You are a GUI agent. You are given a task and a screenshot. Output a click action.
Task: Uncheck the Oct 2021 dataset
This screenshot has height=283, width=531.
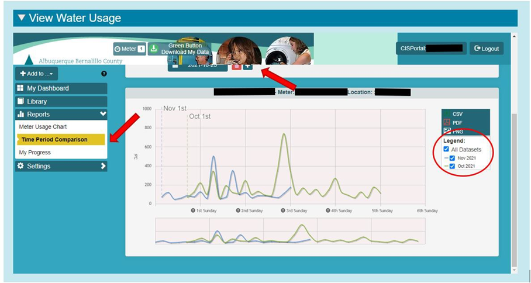pos(452,166)
